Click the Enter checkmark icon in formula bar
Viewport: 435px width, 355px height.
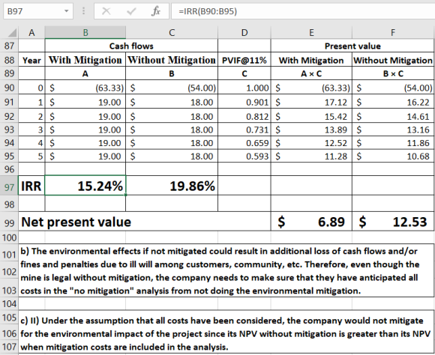[x=131, y=11]
